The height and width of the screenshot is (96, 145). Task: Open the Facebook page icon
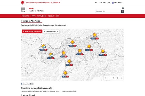click(123, 8)
